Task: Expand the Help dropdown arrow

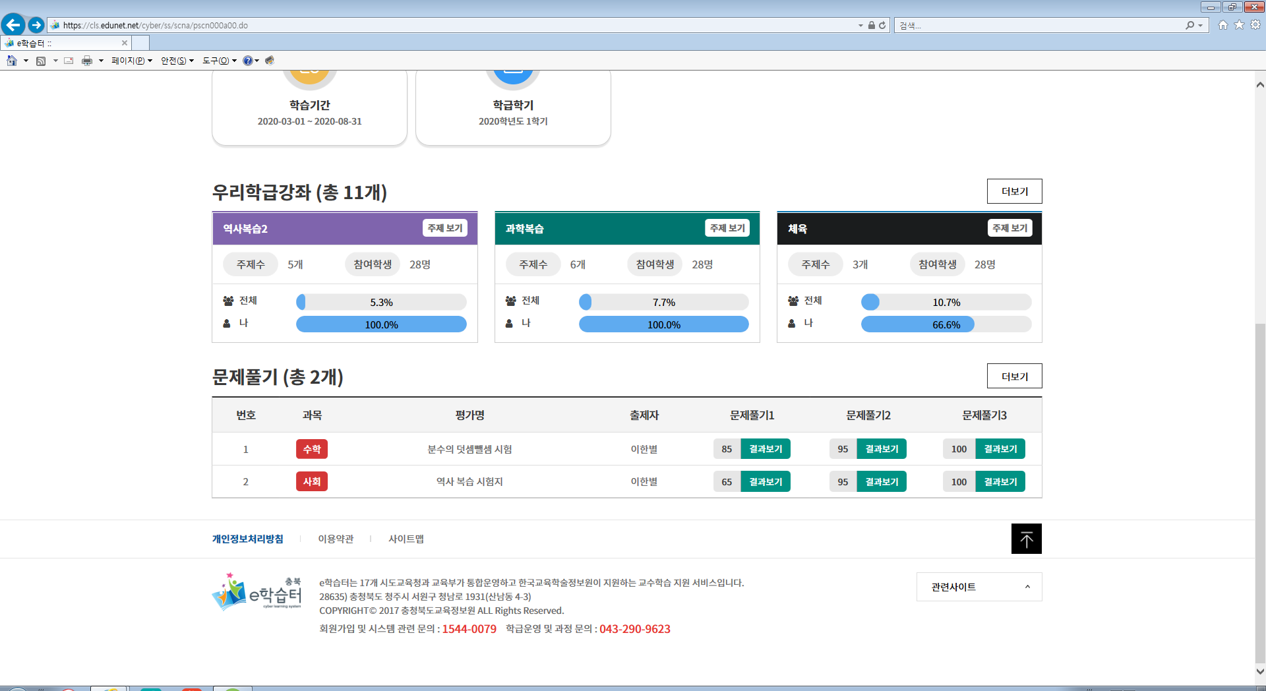Action: (256, 61)
